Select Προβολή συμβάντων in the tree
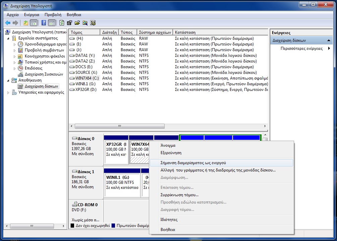The image size is (337, 241). pos(44,50)
